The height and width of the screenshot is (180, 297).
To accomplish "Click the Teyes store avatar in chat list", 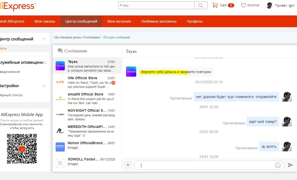I will click(60, 66).
